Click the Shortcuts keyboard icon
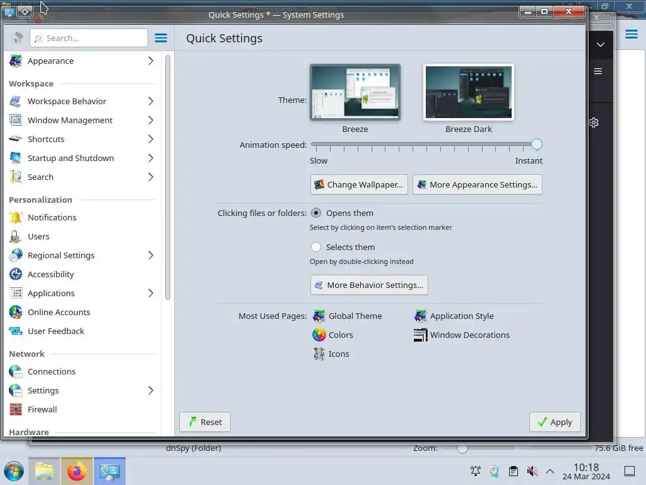 click(x=16, y=139)
